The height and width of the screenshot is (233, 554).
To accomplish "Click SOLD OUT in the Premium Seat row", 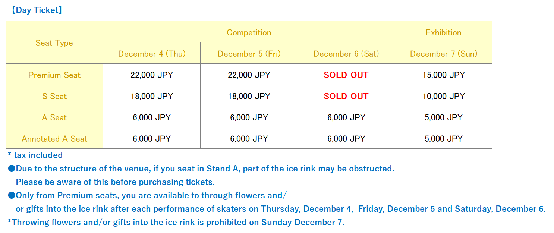I will pyautogui.click(x=346, y=75).
